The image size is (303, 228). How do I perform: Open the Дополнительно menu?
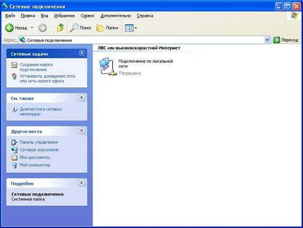click(x=115, y=16)
